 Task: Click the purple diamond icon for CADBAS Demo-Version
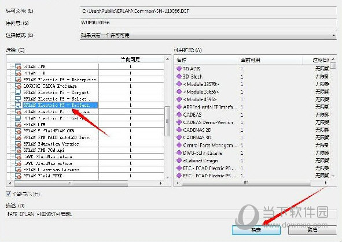coord(179,122)
